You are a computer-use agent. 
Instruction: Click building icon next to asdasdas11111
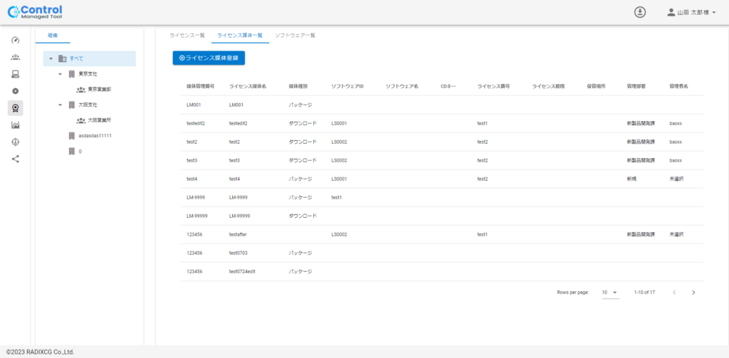coord(72,136)
